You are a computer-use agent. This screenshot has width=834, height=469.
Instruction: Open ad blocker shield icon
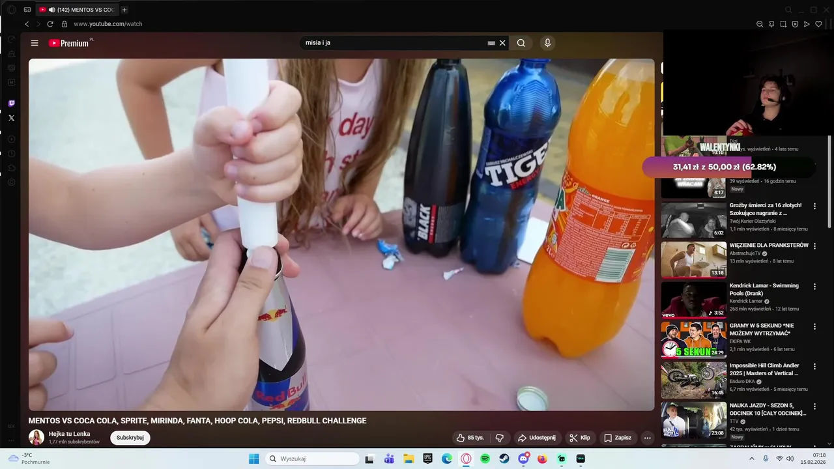(x=795, y=24)
